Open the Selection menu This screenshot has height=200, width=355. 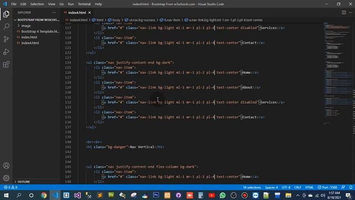click(x=37, y=4)
